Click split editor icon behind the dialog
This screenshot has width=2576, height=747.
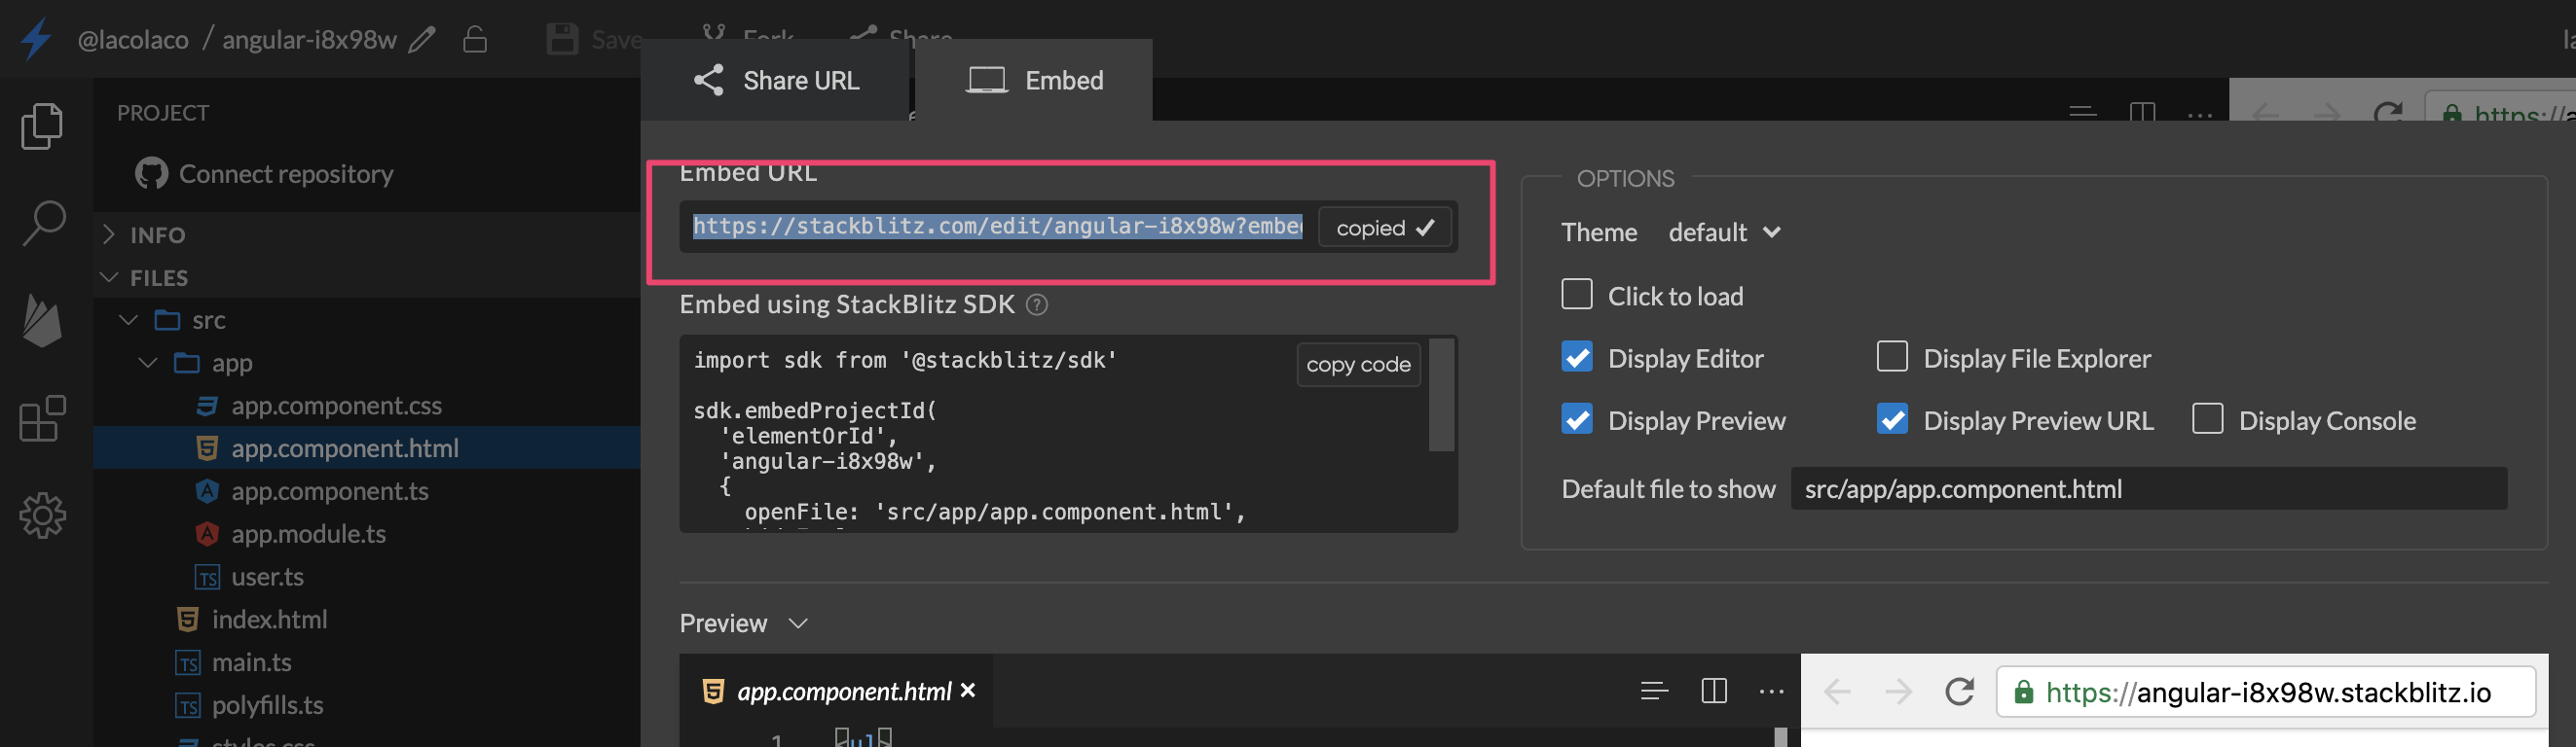click(2142, 111)
